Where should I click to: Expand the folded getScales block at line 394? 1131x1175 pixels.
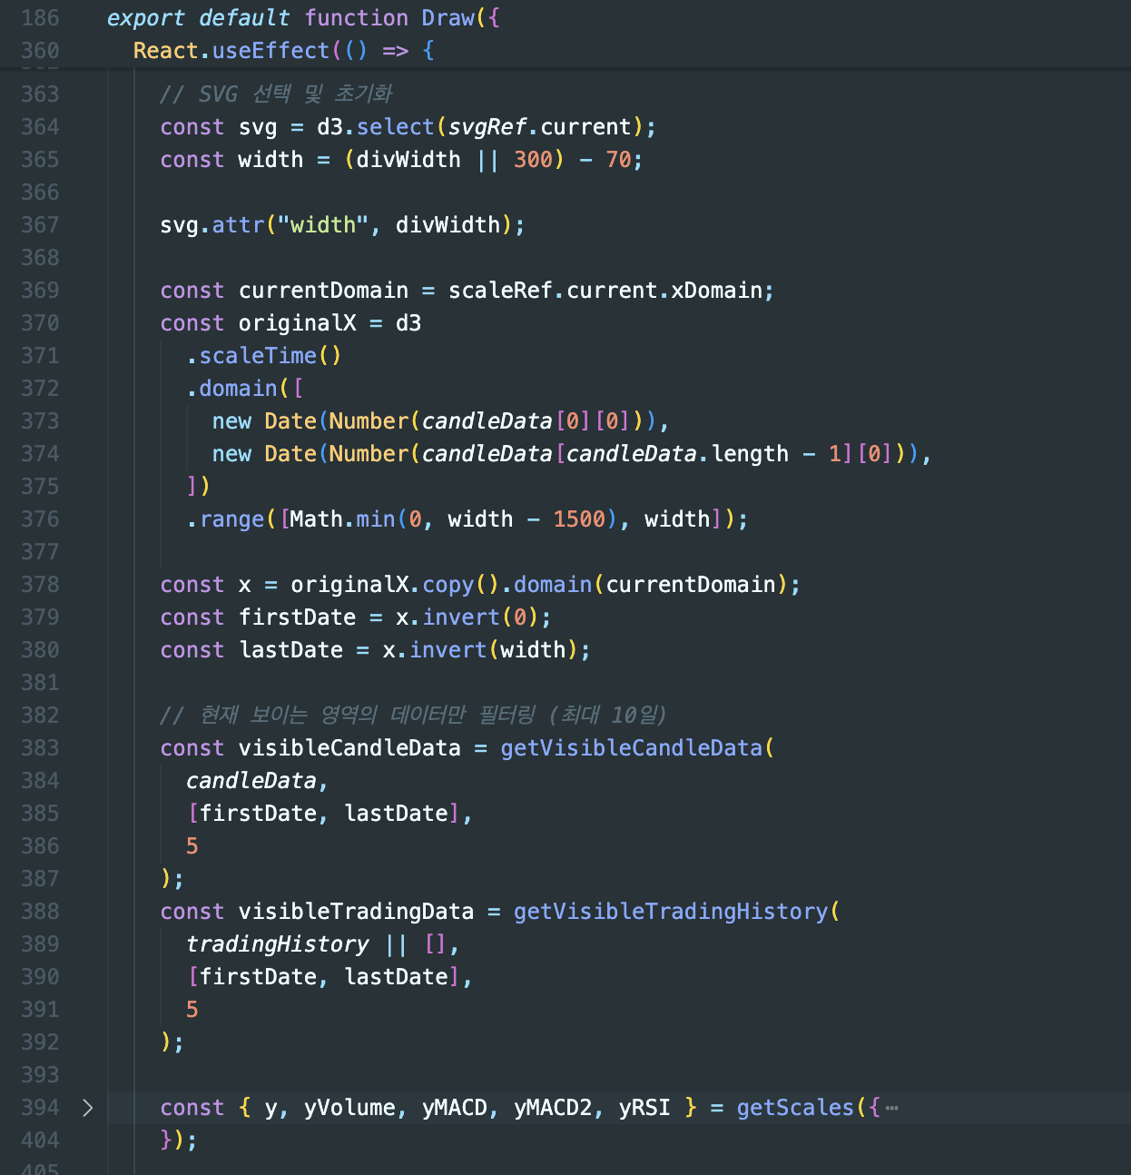point(87,1107)
